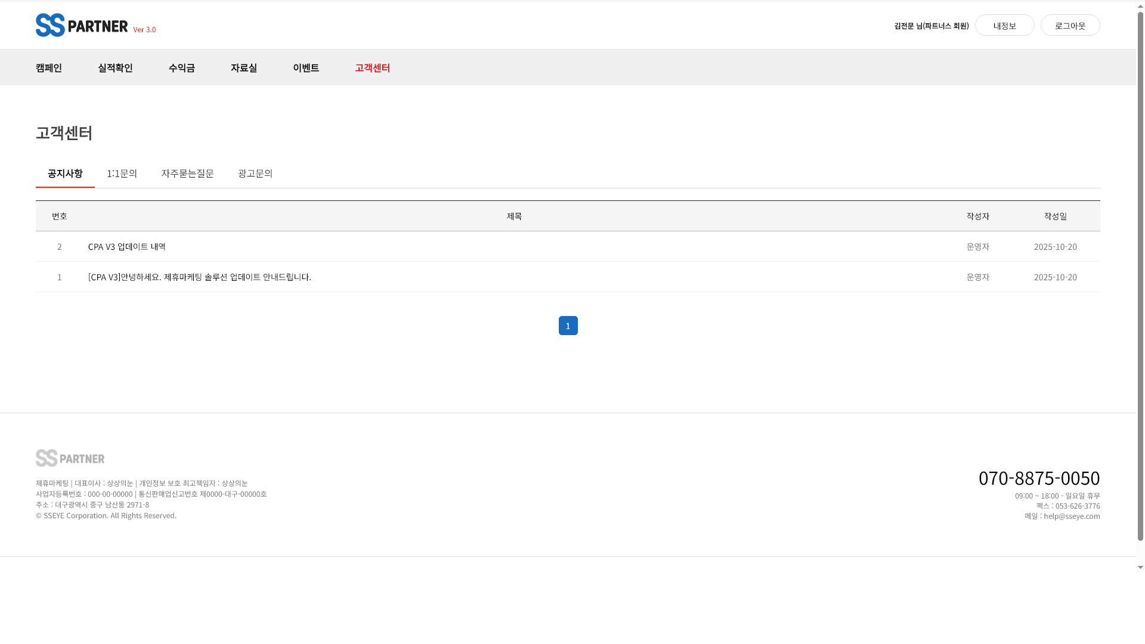
Task: Click the vertical scrollbar thumb
Action: tap(1140, 274)
